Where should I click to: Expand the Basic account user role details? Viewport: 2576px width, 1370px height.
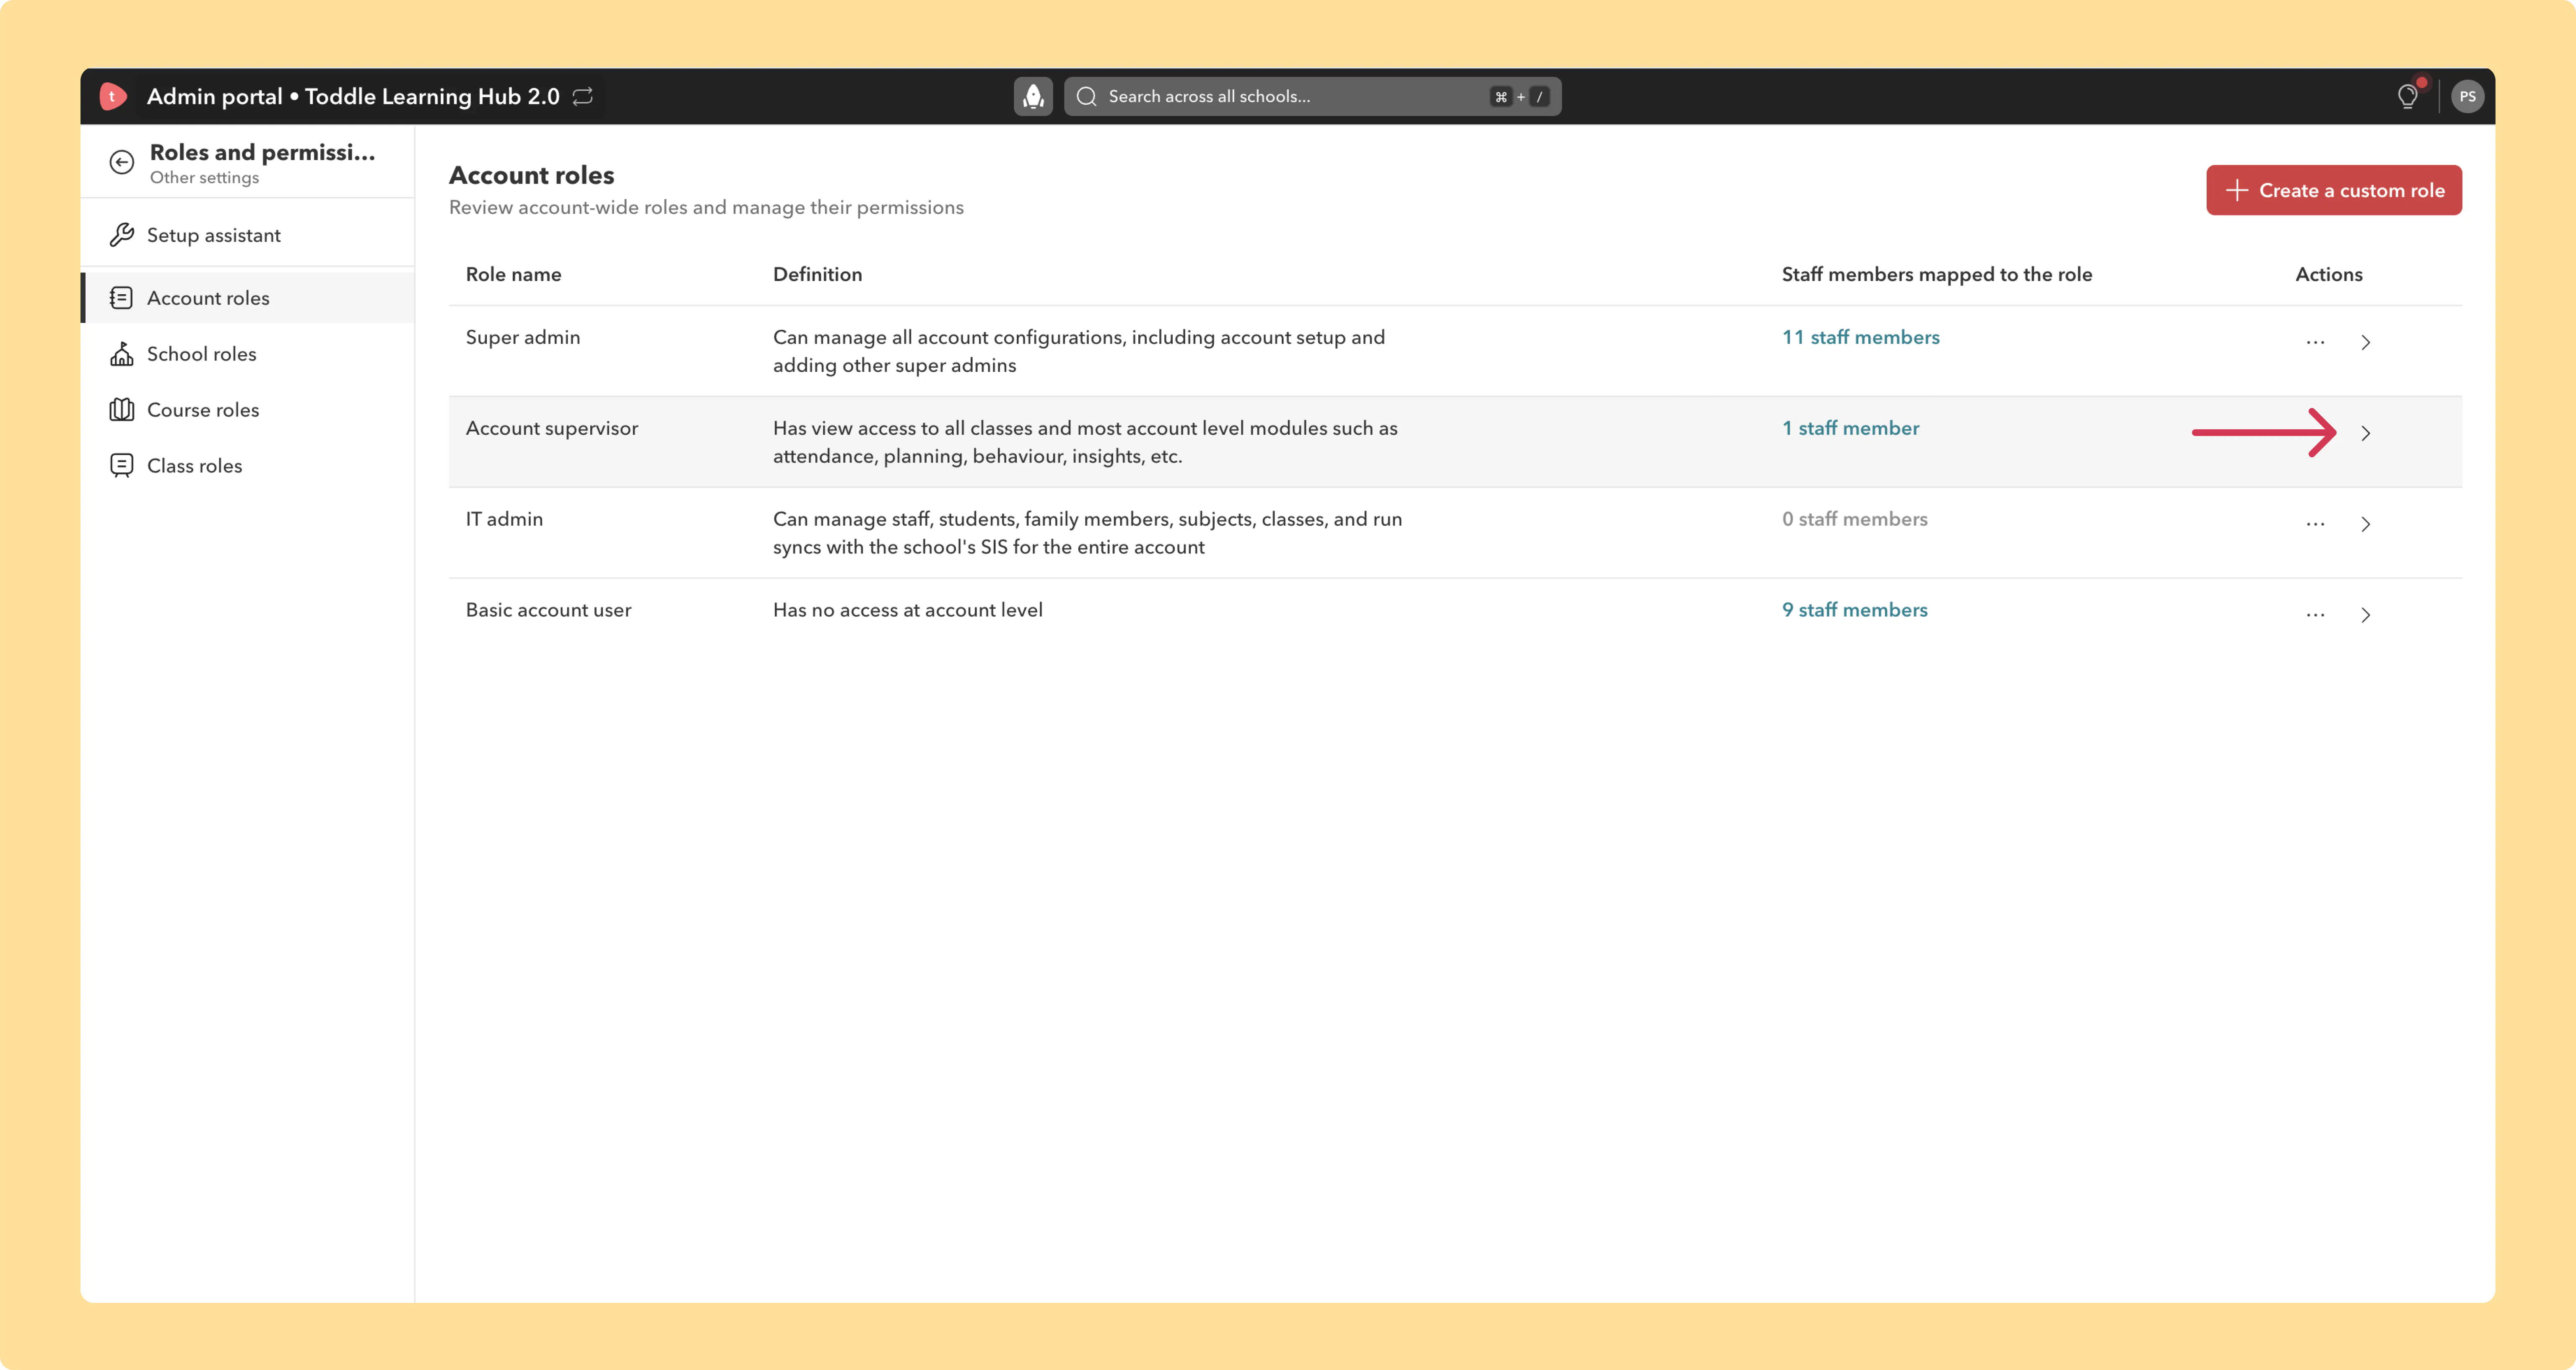(2365, 615)
